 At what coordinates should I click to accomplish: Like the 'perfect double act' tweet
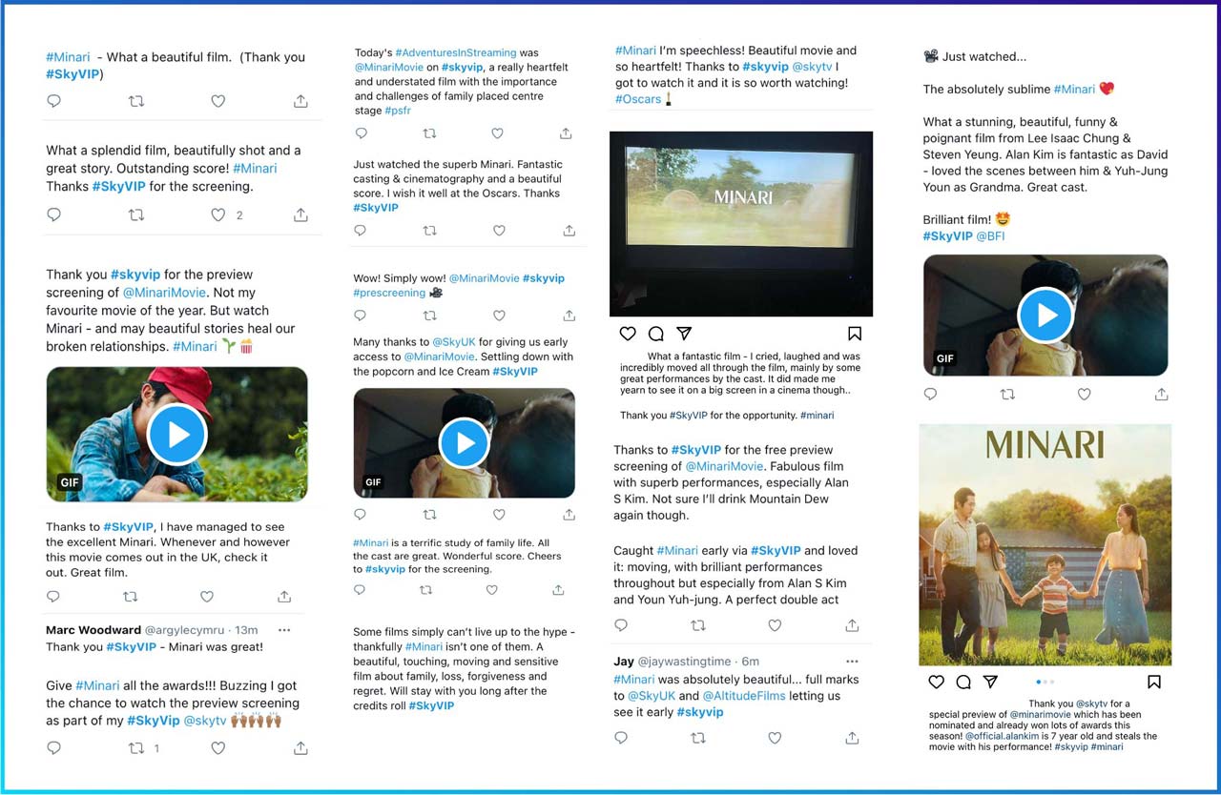point(775,625)
